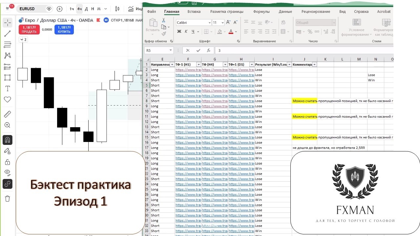Click the red ПРОДАТЬ sell button
The width and height of the screenshot is (420, 236).
[x=29, y=29]
